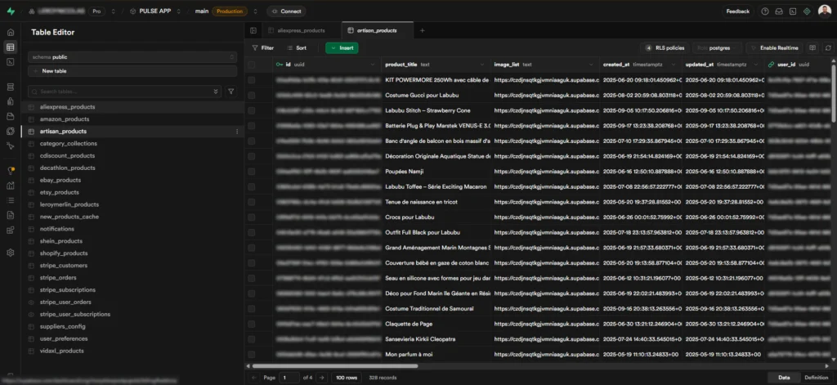The width and height of the screenshot is (837, 385).
Task: Open the user avatar menu
Action: pos(824,11)
